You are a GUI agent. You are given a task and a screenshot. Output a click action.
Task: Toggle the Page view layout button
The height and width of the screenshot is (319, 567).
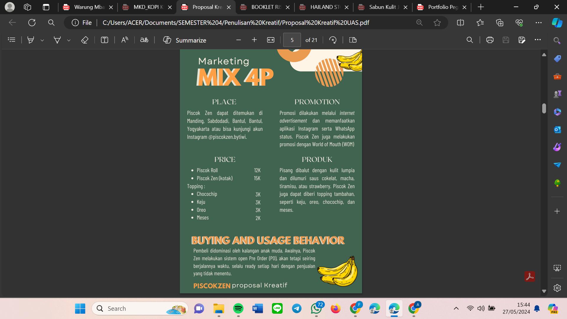(353, 40)
